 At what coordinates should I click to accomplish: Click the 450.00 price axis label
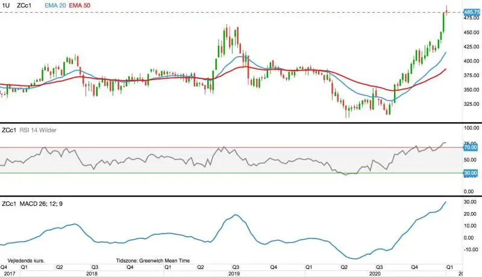[x=472, y=33]
